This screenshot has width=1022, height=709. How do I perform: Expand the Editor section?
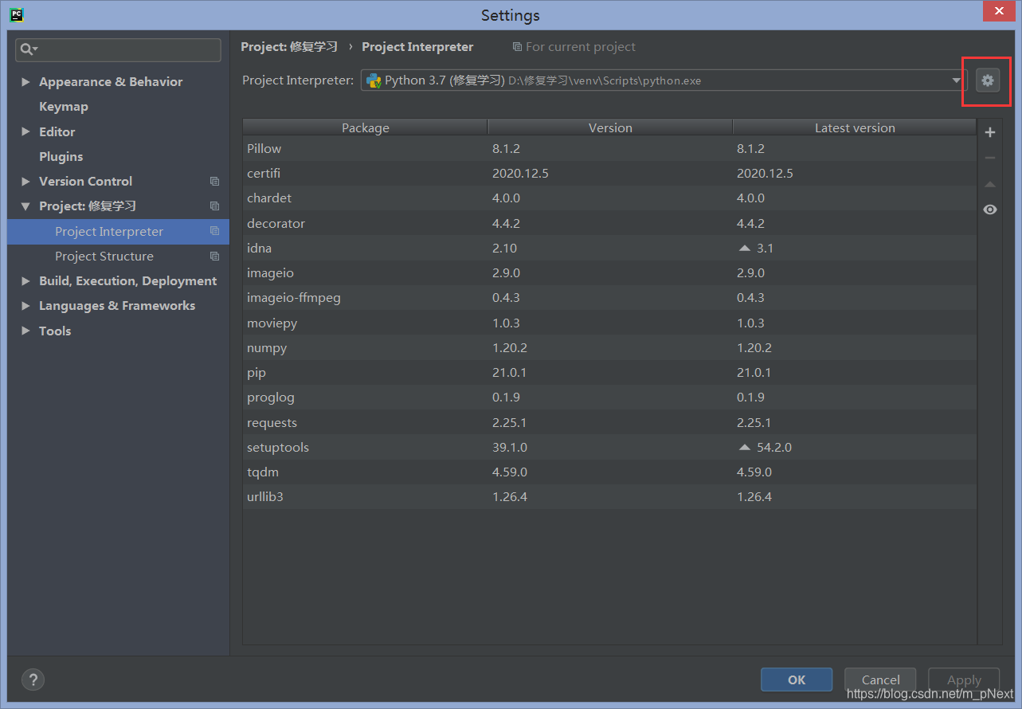[x=25, y=132]
